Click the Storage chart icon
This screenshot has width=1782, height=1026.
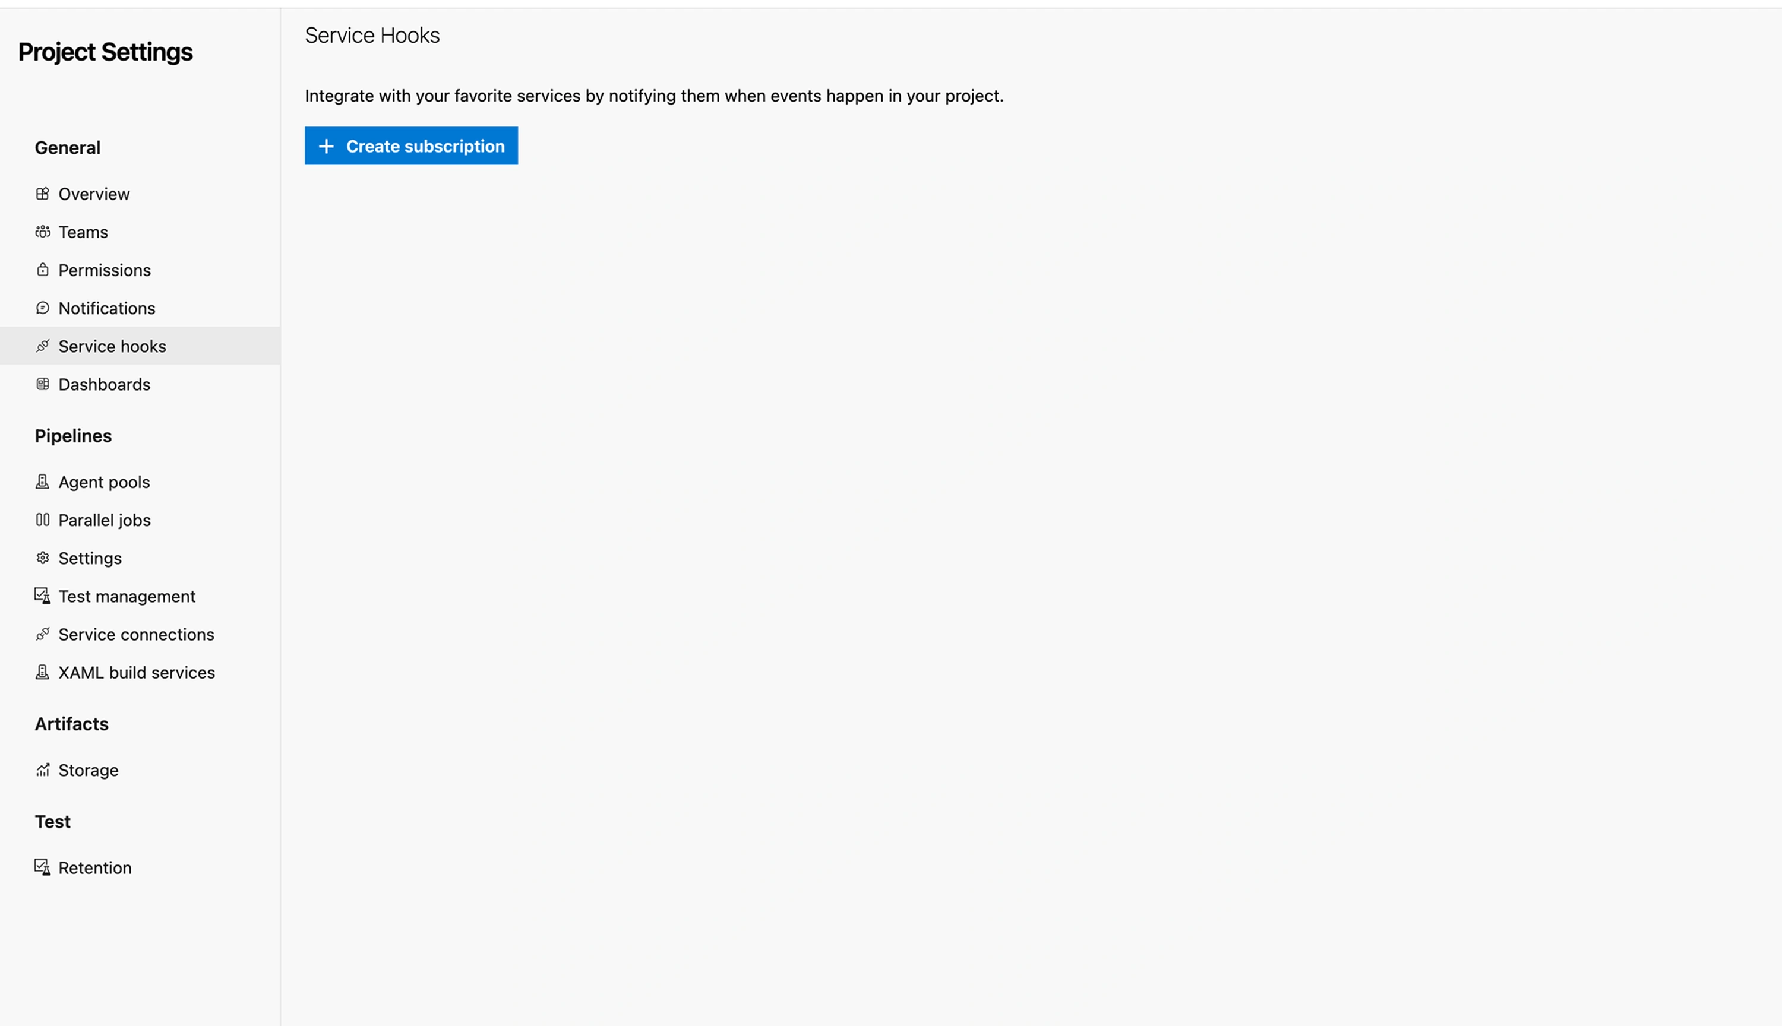42,770
